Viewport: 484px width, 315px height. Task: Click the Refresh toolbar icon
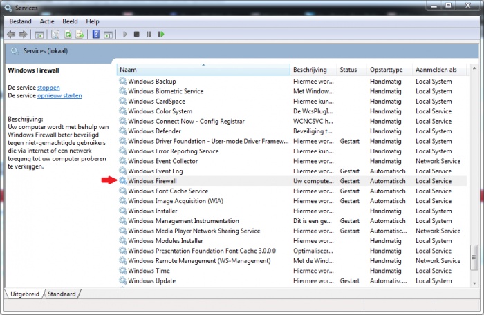tap(68, 35)
